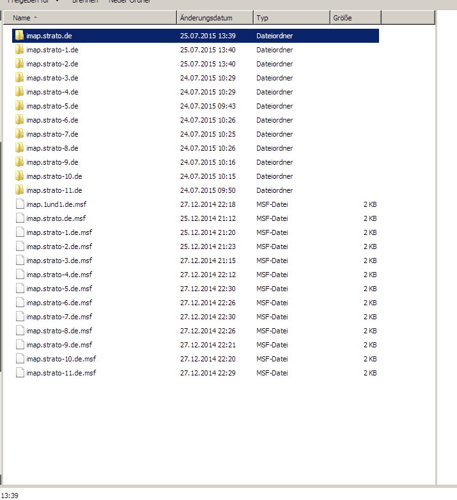Image resolution: width=457 pixels, height=500 pixels.
Task: Click the date 25.12.2014 21:20
Action: point(208,232)
